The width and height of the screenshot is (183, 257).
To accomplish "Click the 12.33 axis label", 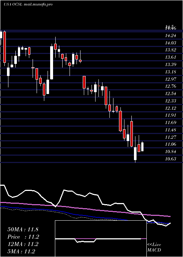I will click(x=171, y=101).
